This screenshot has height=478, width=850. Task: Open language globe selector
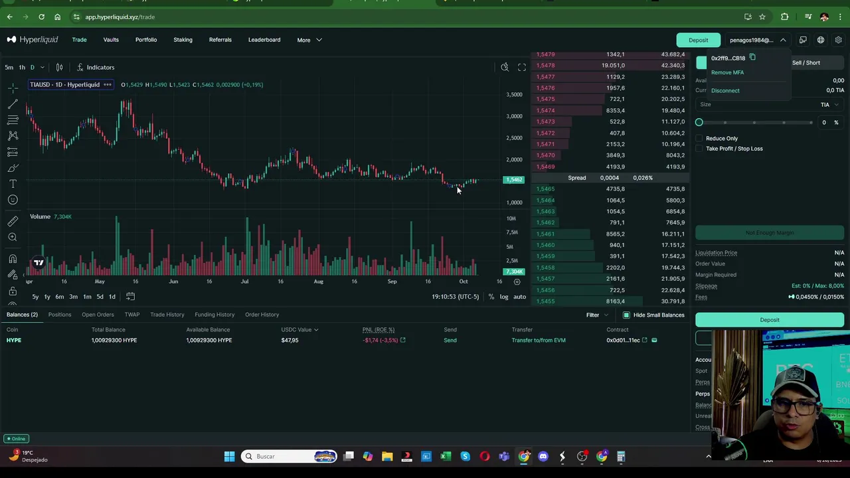point(821,40)
